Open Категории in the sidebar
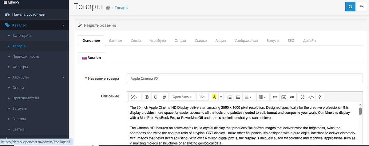This screenshot has height=146, width=369. coord(34,36)
